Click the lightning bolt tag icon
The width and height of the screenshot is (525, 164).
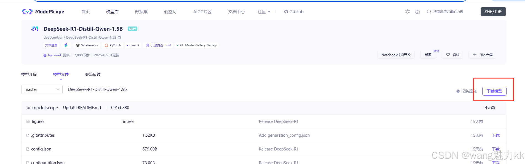pyautogui.click(x=66, y=45)
